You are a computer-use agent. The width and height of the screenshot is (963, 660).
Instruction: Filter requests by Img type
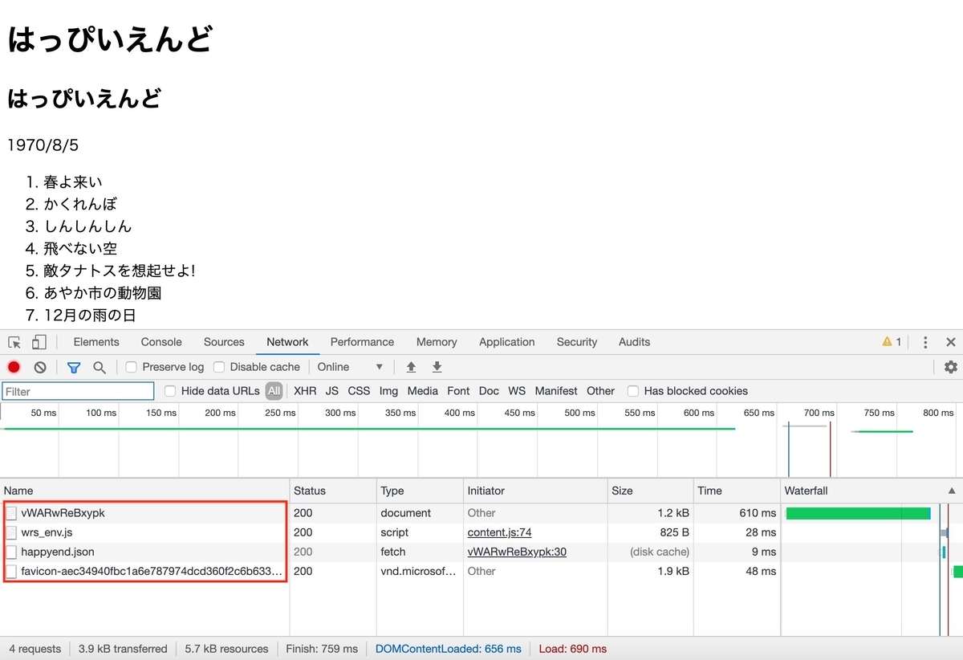tap(388, 391)
